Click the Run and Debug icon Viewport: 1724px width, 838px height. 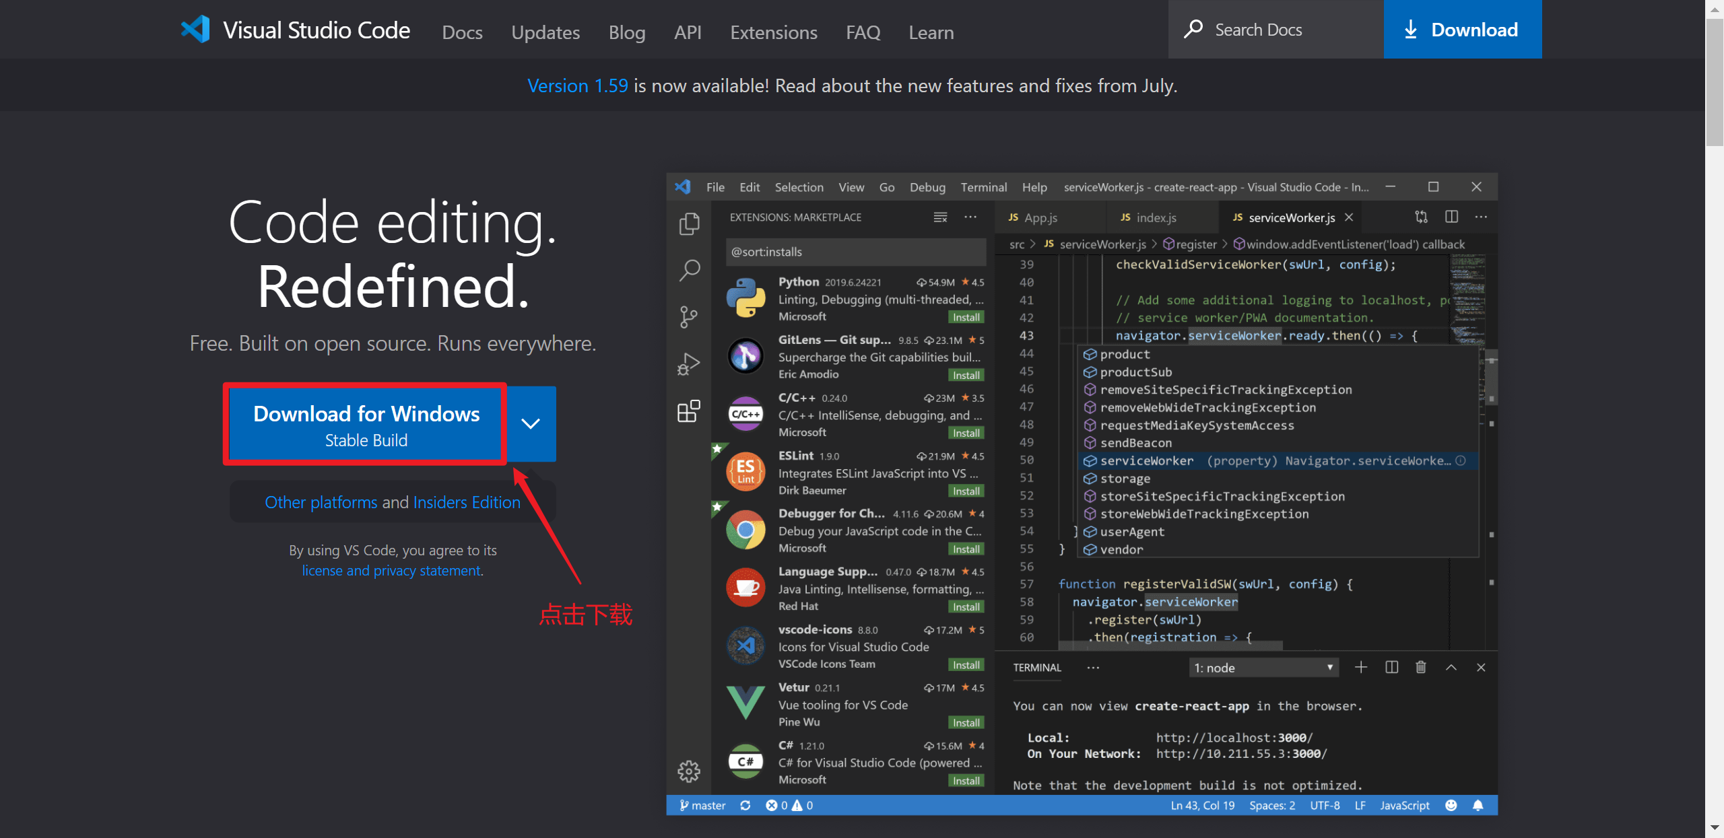[x=689, y=363]
